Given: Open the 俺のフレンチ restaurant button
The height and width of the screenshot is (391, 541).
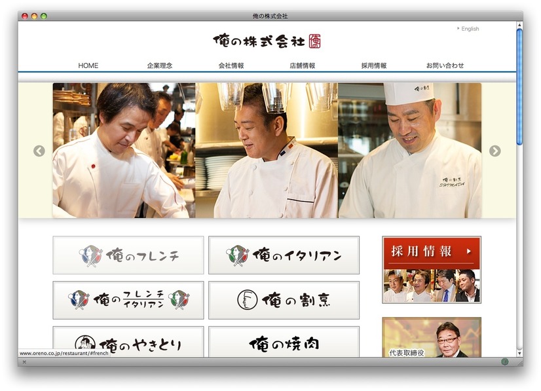Looking at the screenshot, I should [x=128, y=255].
